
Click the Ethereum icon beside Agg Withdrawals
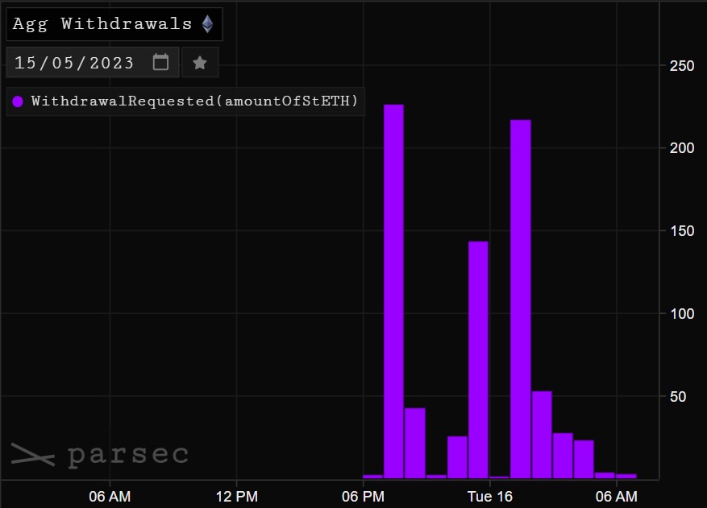[x=208, y=24]
